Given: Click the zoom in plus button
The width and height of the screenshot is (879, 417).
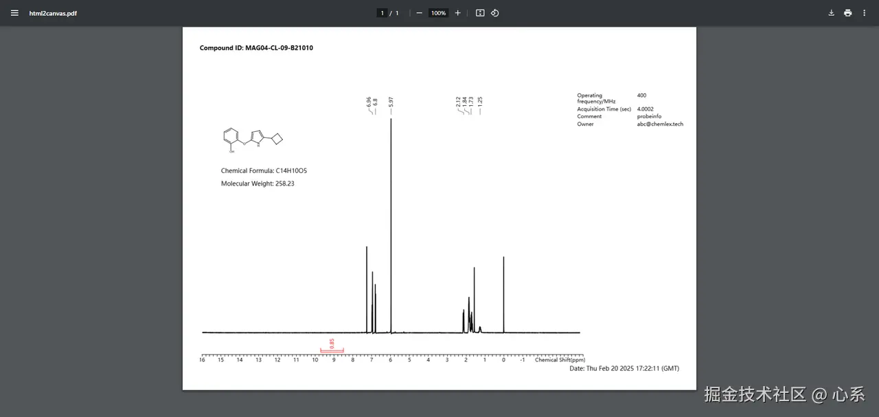Looking at the screenshot, I should (458, 13).
